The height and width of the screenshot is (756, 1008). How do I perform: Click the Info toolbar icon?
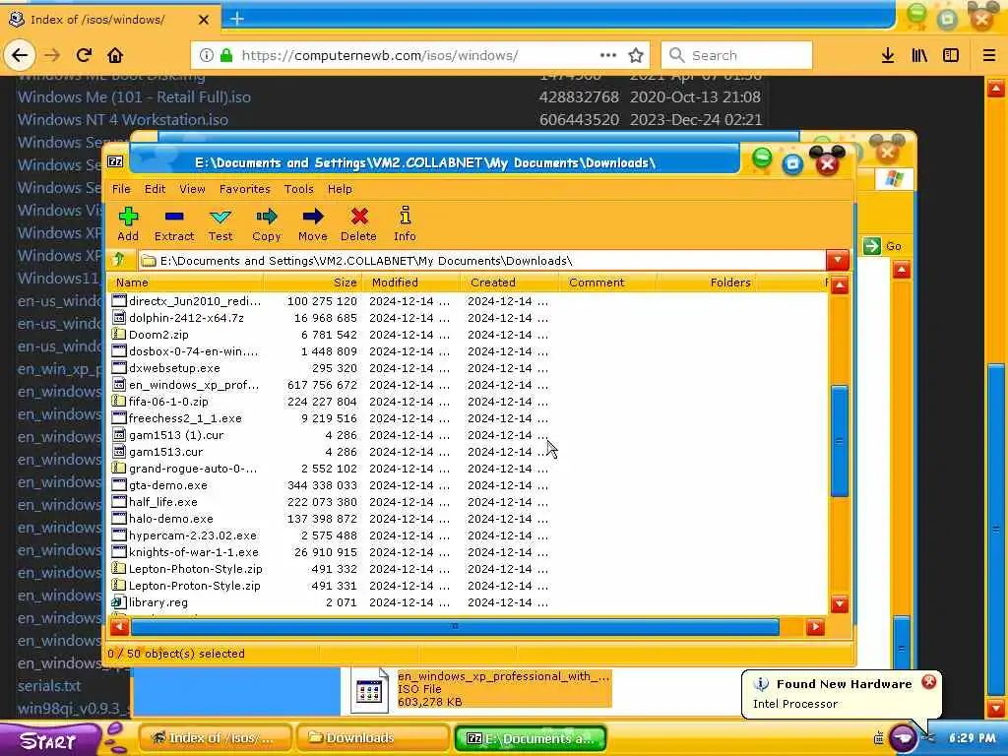(405, 223)
